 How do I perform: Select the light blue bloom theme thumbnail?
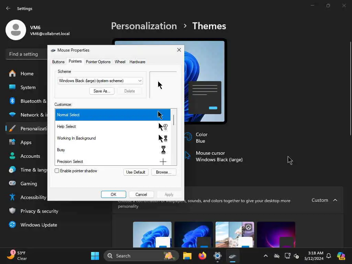pos(152,234)
